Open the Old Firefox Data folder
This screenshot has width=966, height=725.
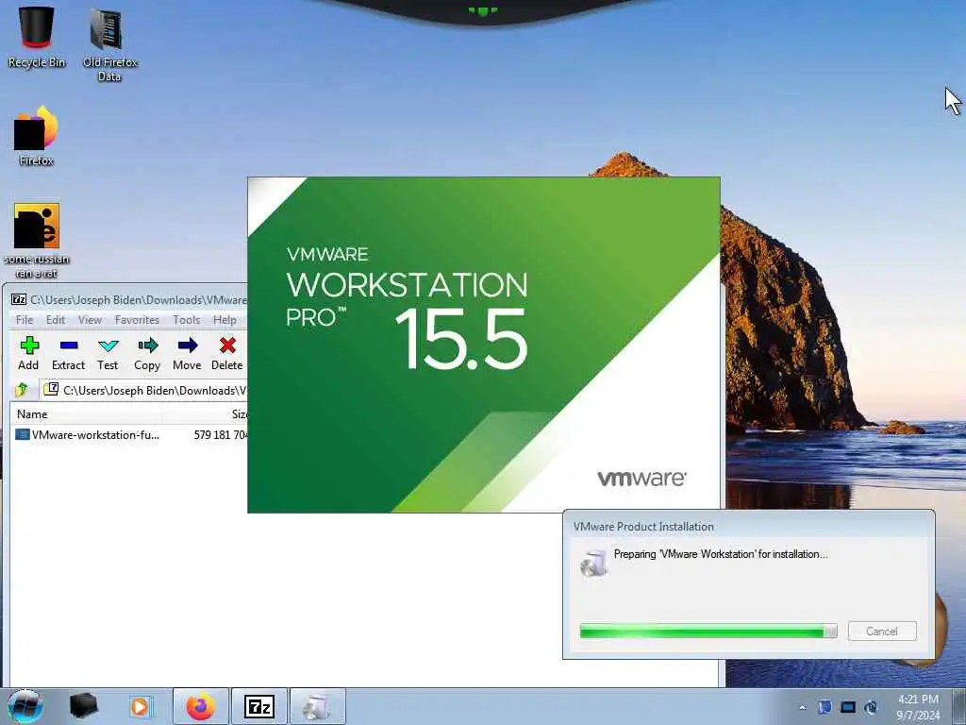pos(109,44)
